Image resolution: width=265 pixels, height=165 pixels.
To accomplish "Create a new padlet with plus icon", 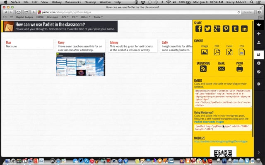I will (259, 34).
